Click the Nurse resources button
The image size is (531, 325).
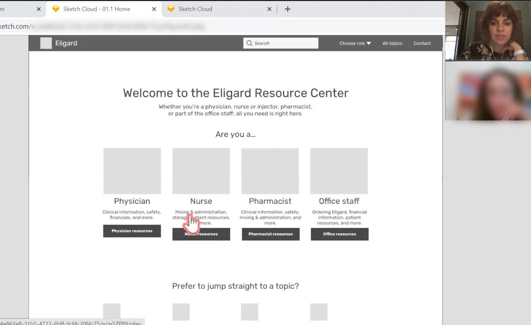(x=201, y=234)
